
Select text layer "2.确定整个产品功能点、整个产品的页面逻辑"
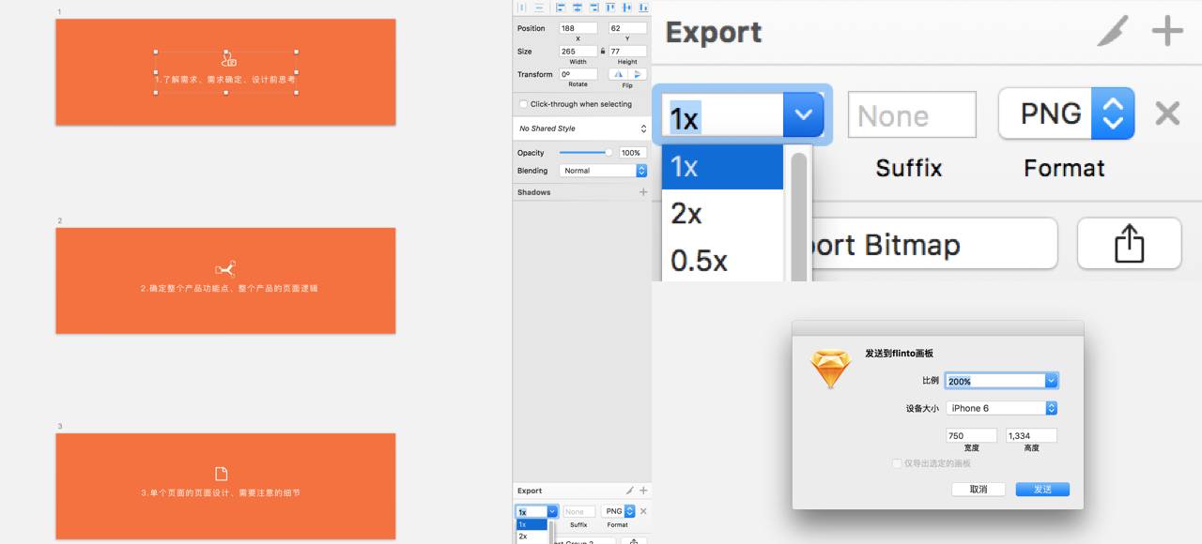(x=228, y=289)
